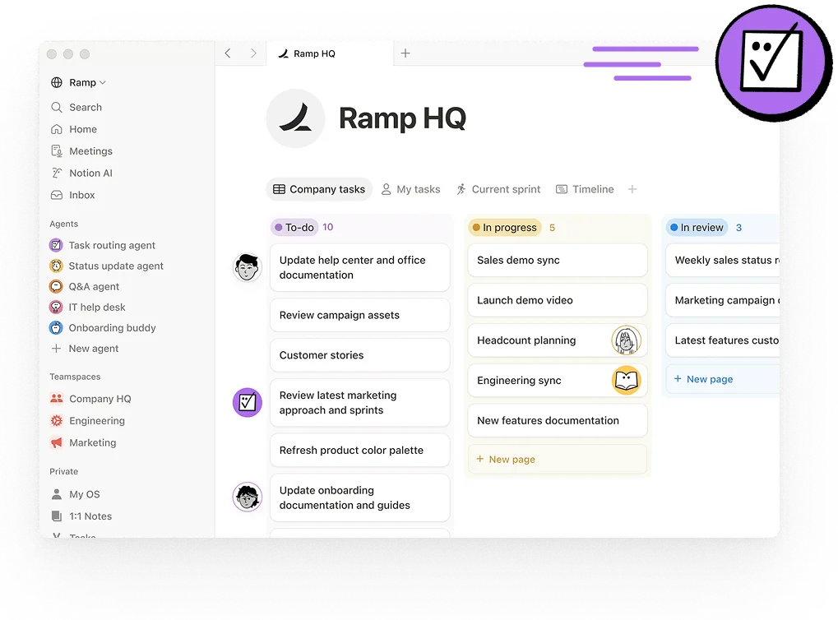Click avatar on Headcount planning card
The width and height of the screenshot is (838, 620).
pyautogui.click(x=626, y=340)
